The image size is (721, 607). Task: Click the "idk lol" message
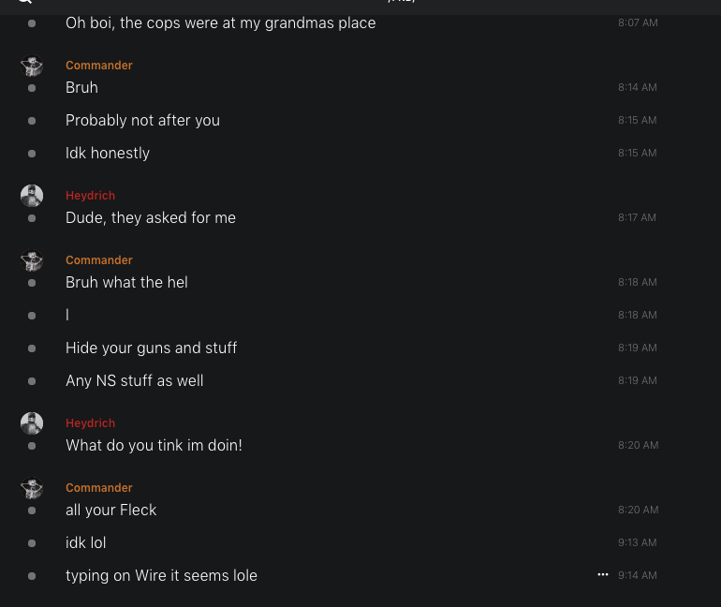pyautogui.click(x=85, y=542)
